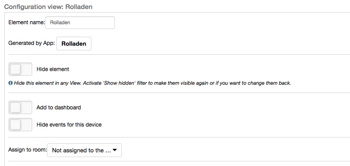Click the italic 'Show hidden' filter hint text
This screenshot has width=350, height=166.
pyautogui.click(x=152, y=83)
